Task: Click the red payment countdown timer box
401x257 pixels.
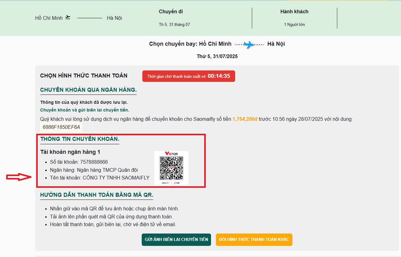Action: click(x=189, y=76)
